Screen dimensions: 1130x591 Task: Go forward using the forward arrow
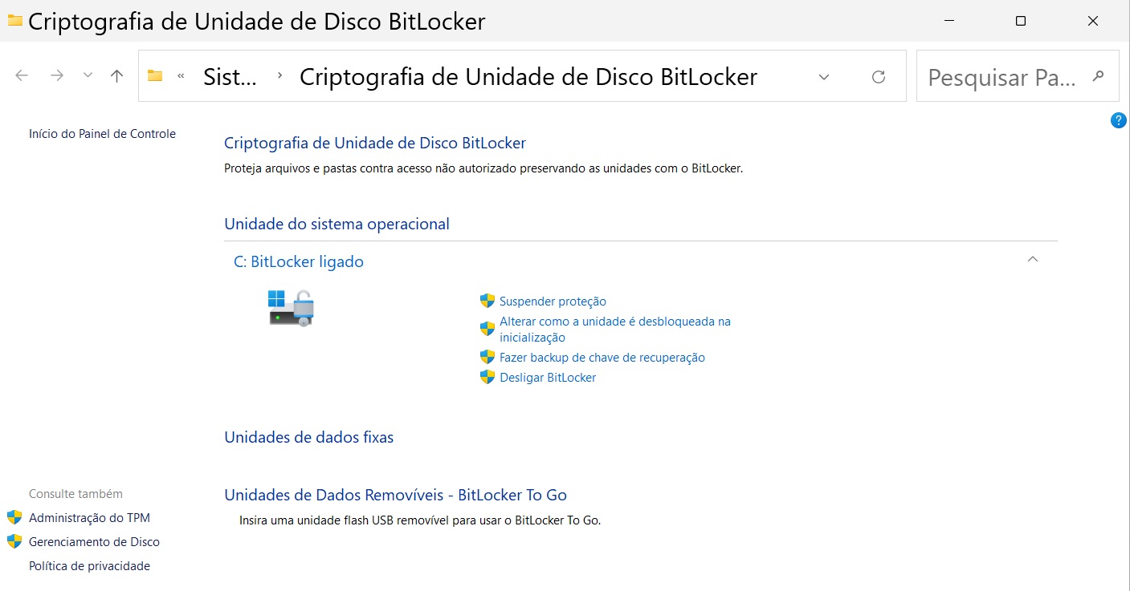pos(57,76)
